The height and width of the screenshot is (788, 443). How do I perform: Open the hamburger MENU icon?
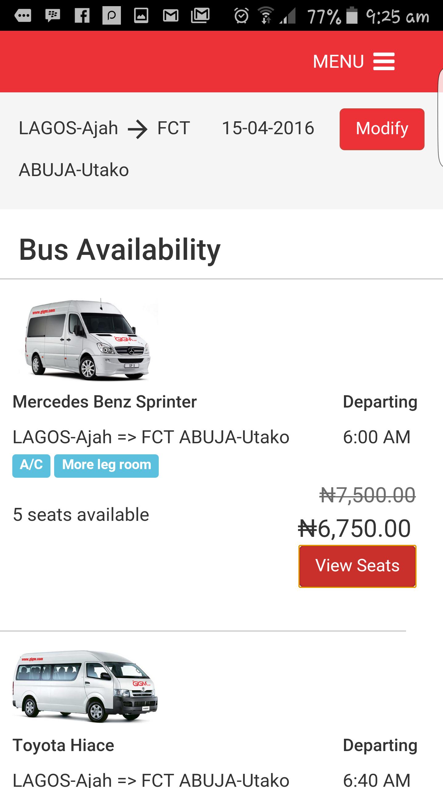(384, 62)
